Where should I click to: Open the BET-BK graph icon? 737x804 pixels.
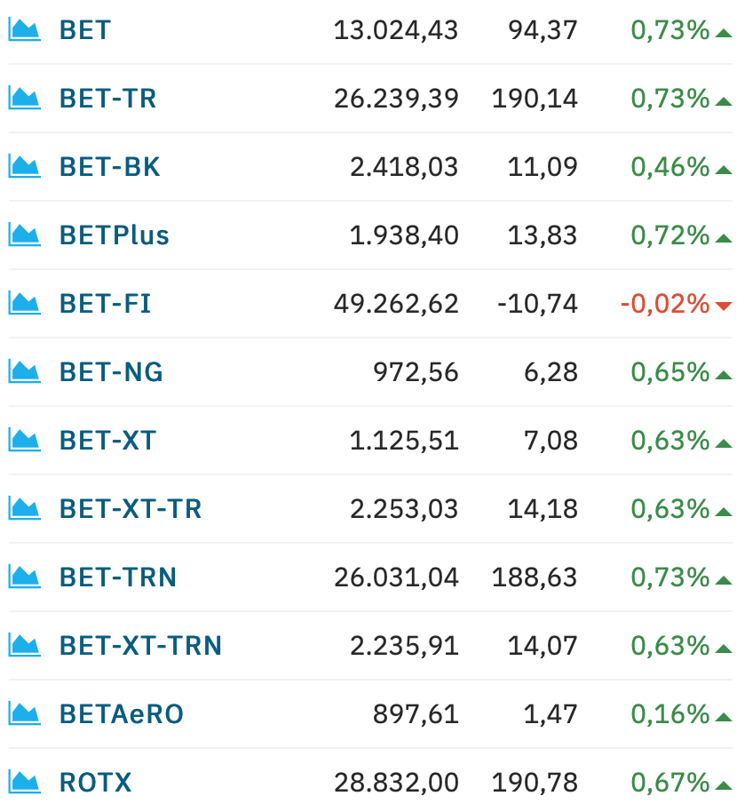(24, 167)
